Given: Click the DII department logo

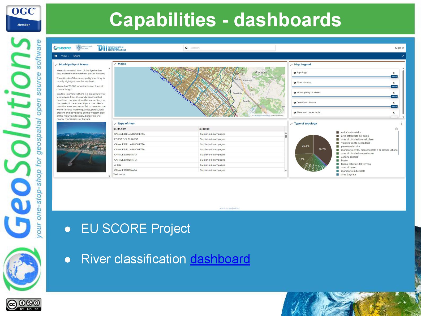Looking at the screenshot, I should pos(111,48).
